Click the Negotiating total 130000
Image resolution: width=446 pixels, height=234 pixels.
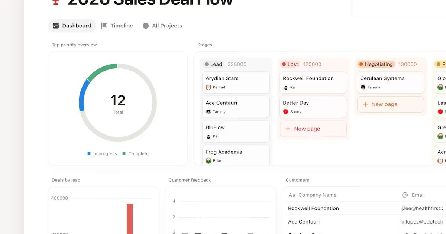coord(408,64)
